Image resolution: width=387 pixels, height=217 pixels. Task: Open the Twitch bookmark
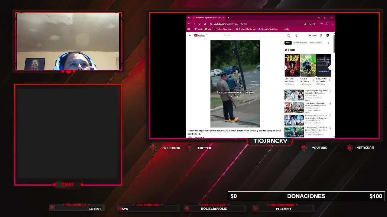[199, 29]
